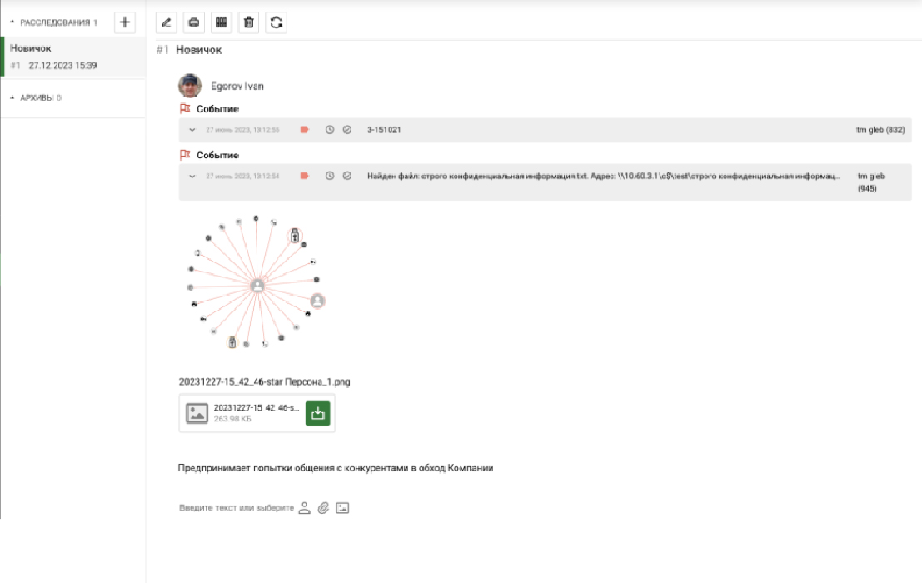Click the archive boxes toolbar icon

coord(221,22)
